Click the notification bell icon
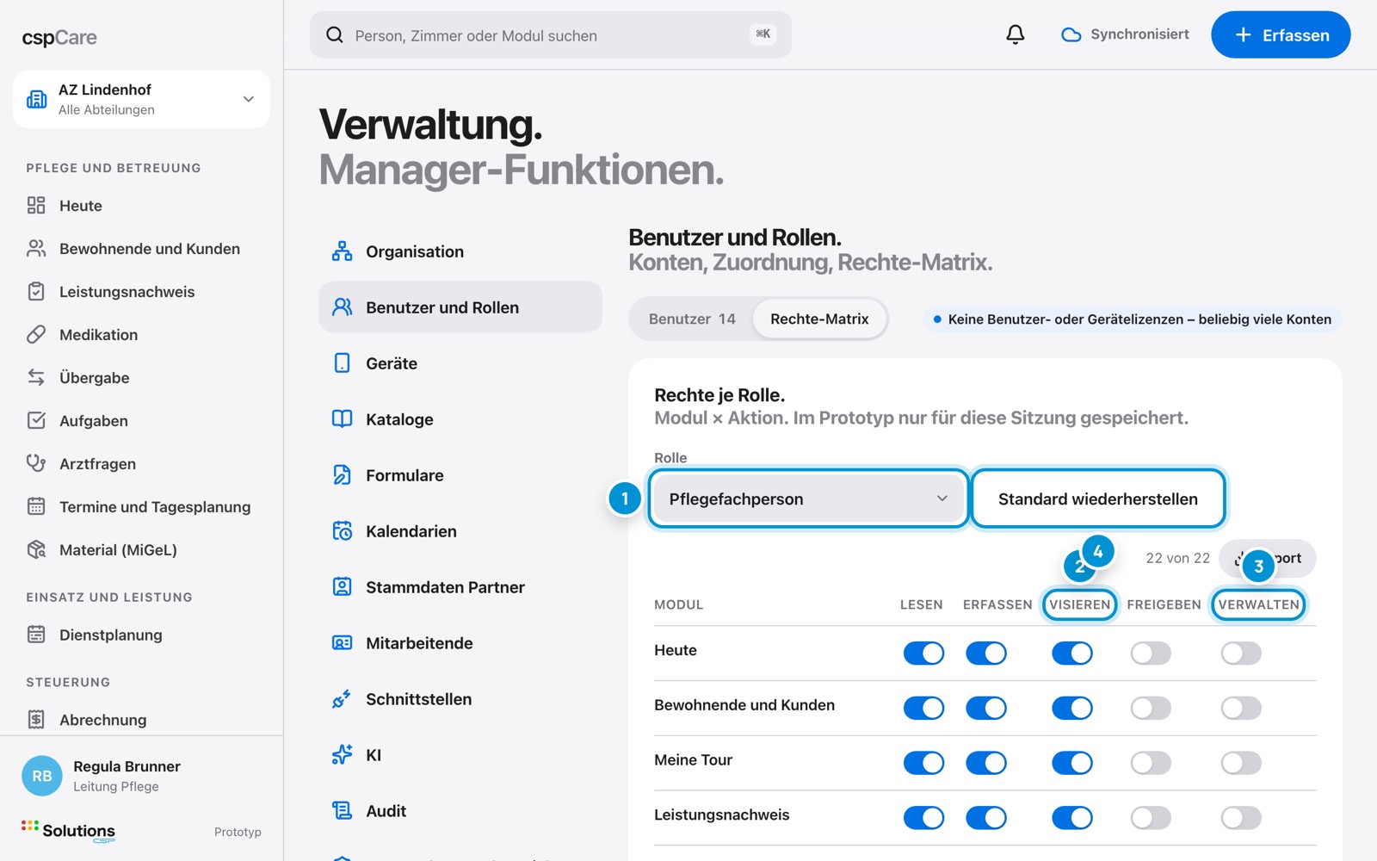 pos(1016,34)
